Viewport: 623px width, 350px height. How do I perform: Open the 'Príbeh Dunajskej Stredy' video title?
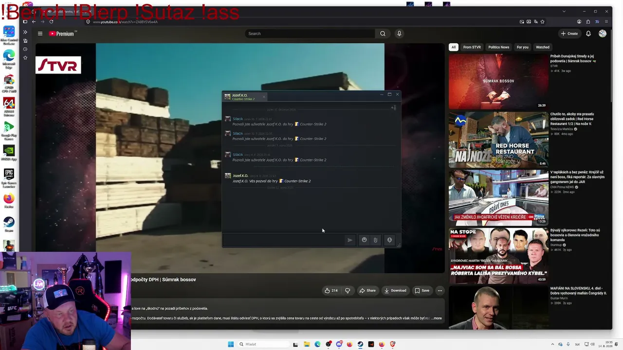[573, 59]
